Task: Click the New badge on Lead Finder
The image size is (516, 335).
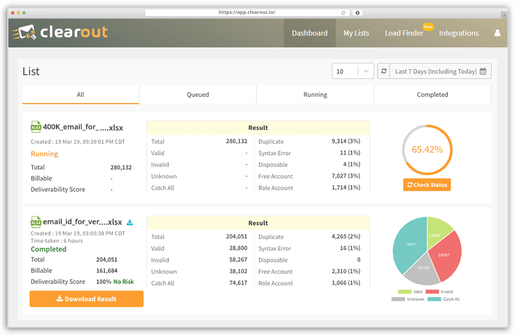Action: click(428, 27)
